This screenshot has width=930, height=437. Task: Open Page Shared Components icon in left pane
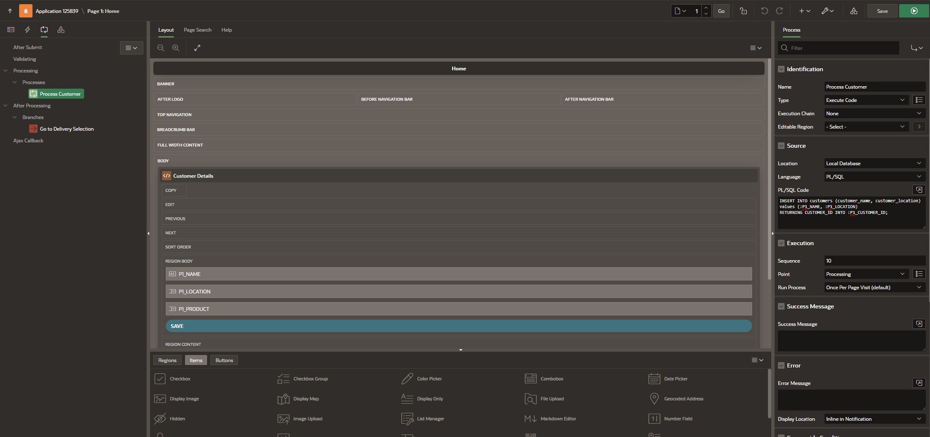[x=61, y=30]
